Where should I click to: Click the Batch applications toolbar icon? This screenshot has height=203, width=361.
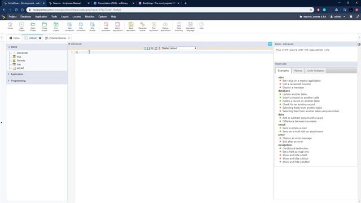(117, 27)
